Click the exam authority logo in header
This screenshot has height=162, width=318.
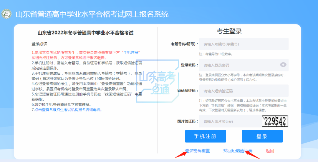click(6, 14)
